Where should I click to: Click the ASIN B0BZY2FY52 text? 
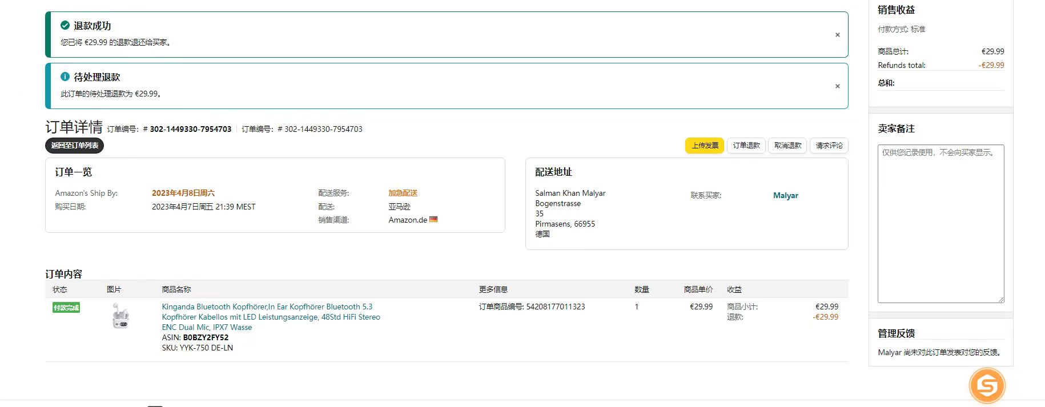205,337
